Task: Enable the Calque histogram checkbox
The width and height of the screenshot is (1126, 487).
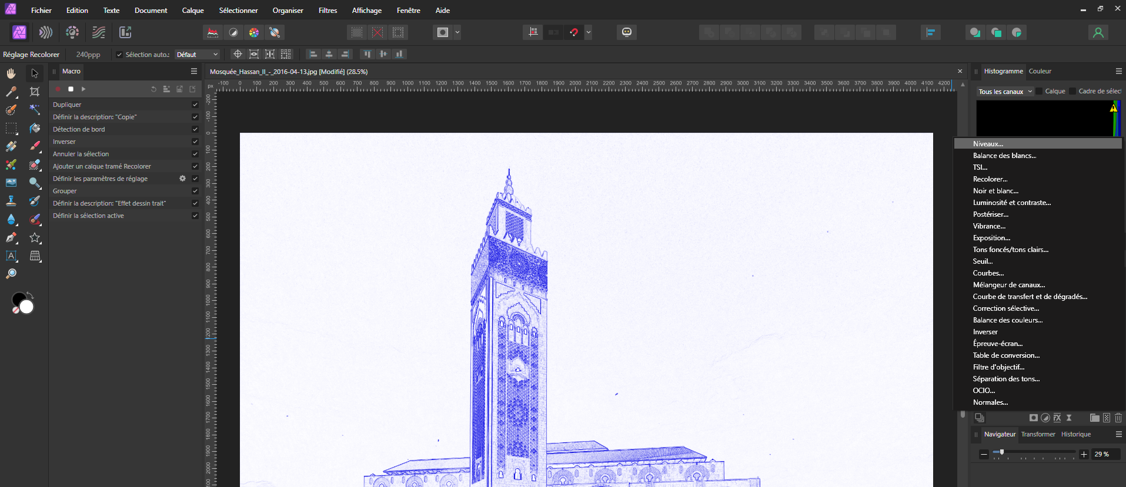Action: point(1039,91)
